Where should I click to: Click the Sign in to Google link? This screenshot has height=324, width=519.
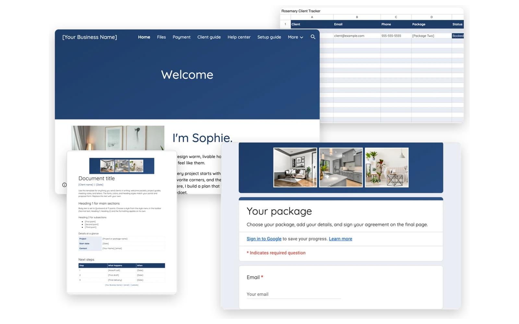click(264, 239)
